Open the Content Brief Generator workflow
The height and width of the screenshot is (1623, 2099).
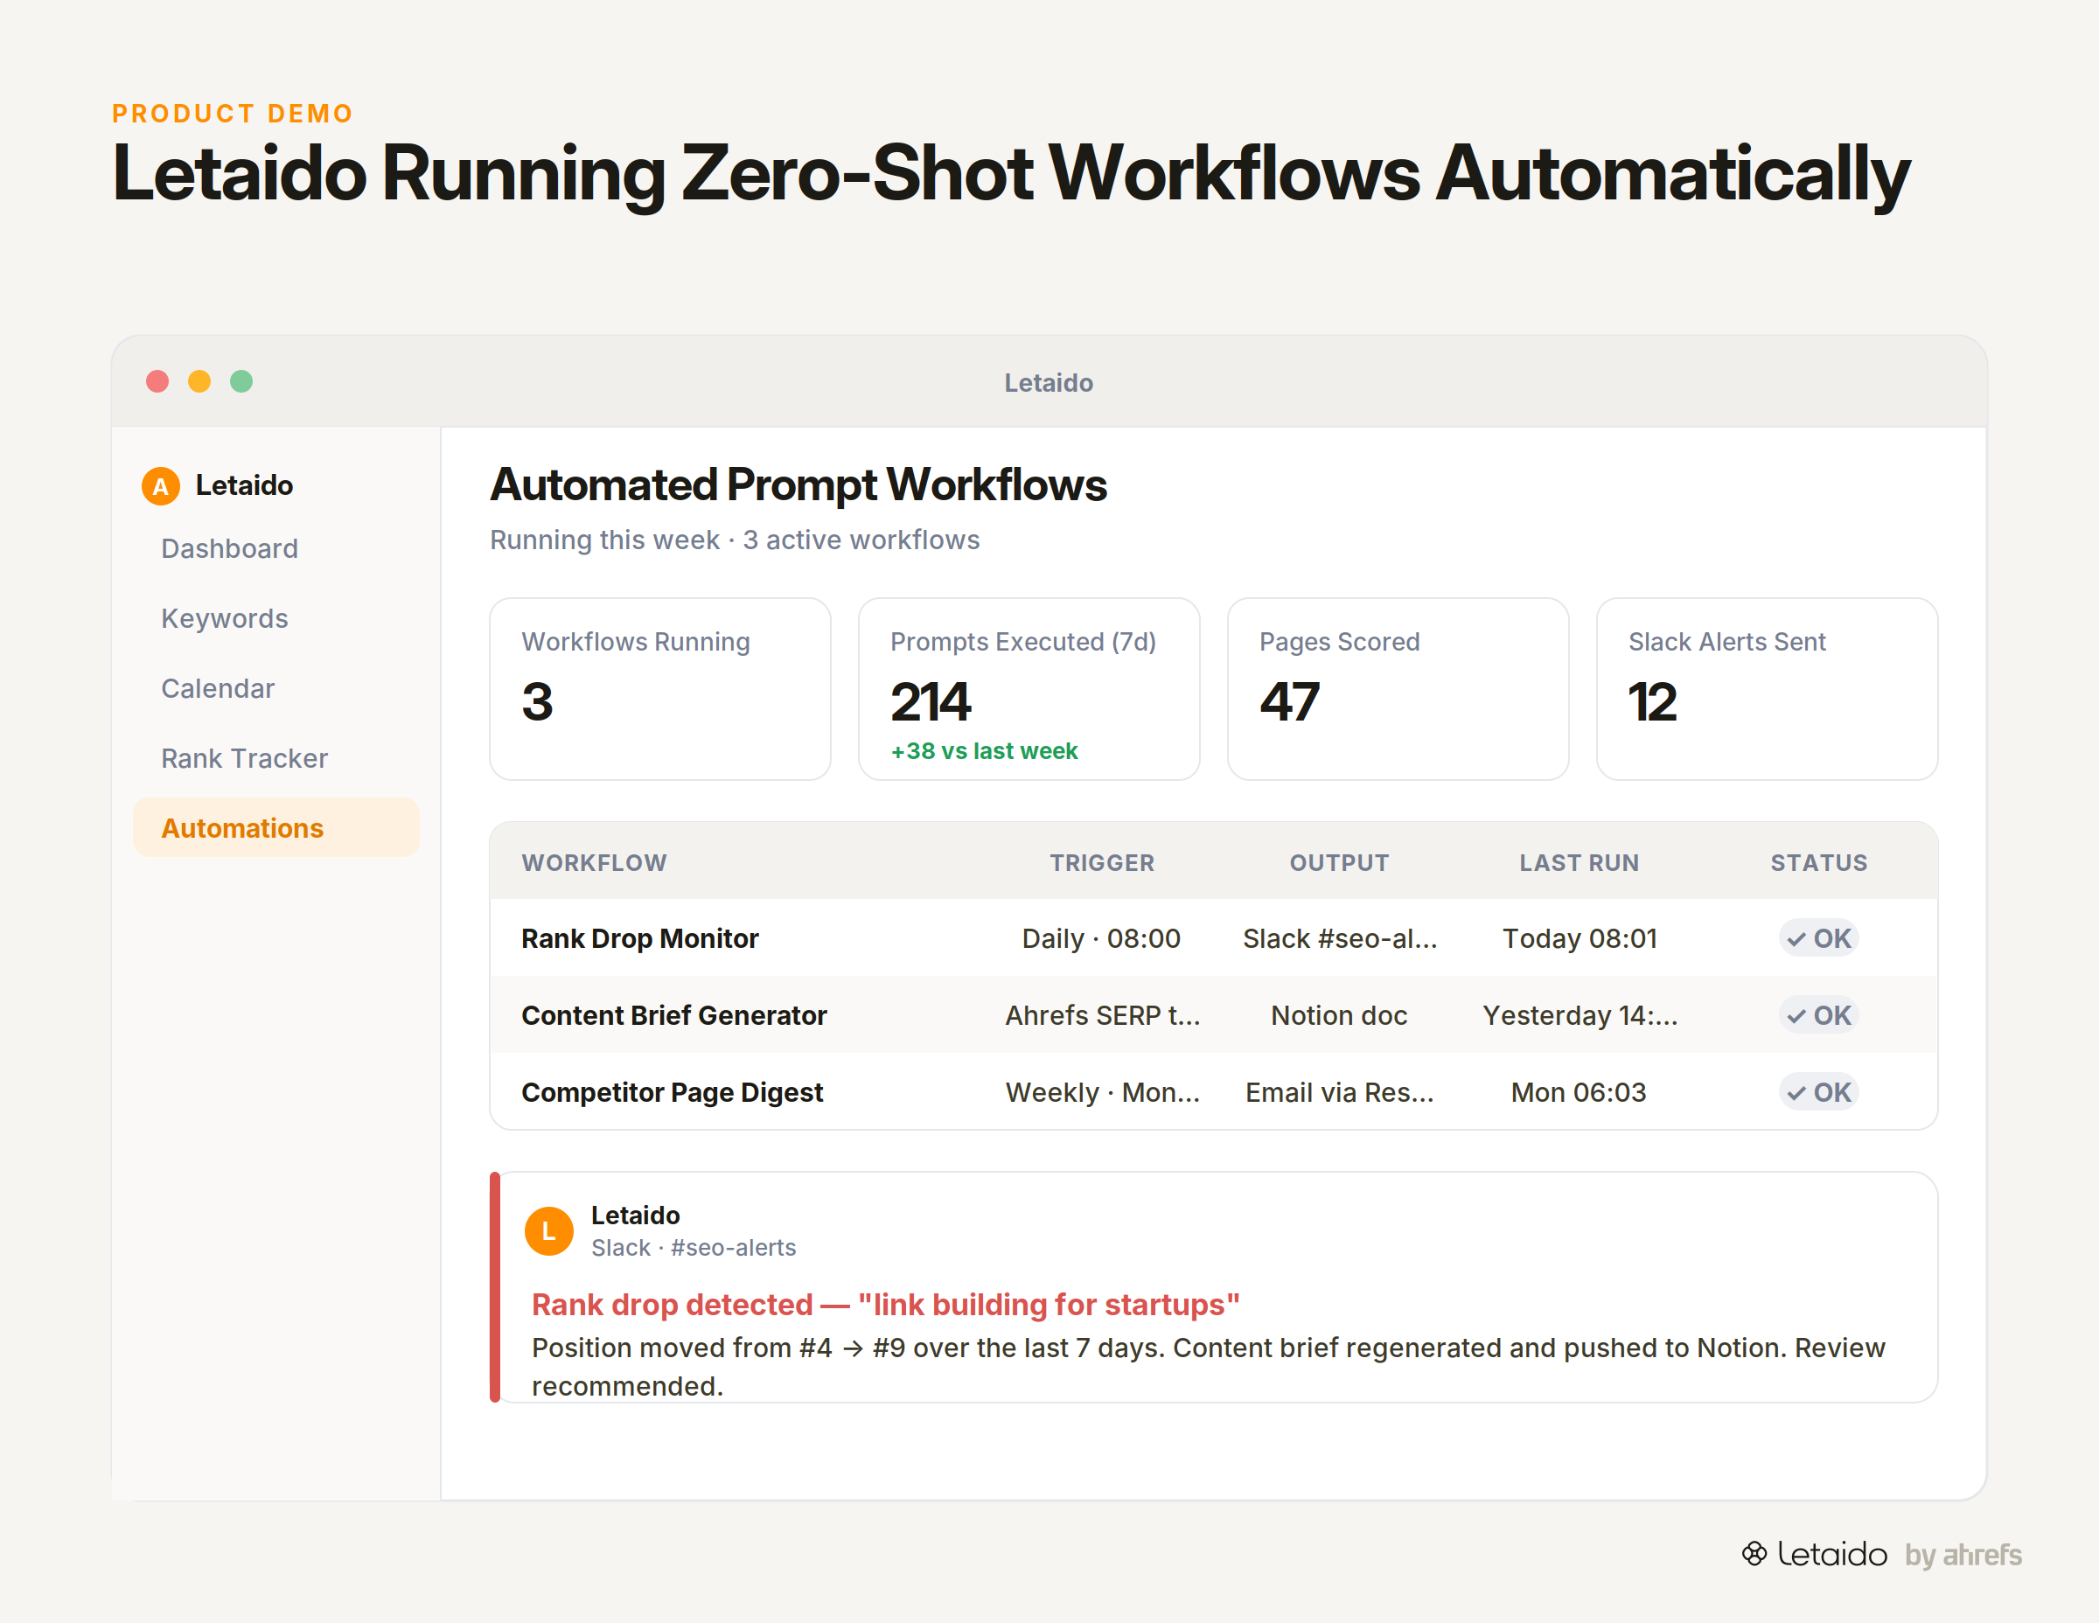673,1016
